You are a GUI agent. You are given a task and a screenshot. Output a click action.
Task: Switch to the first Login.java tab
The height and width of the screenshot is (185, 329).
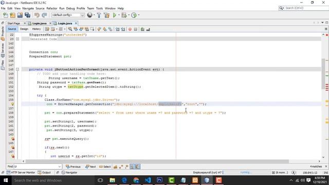(40, 23)
